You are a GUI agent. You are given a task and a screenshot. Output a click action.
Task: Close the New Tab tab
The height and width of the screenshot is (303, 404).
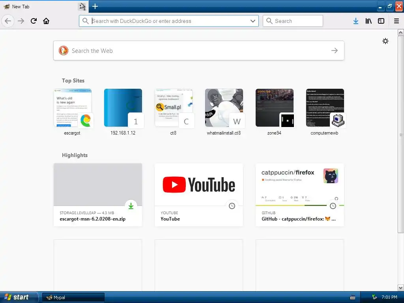82,6
